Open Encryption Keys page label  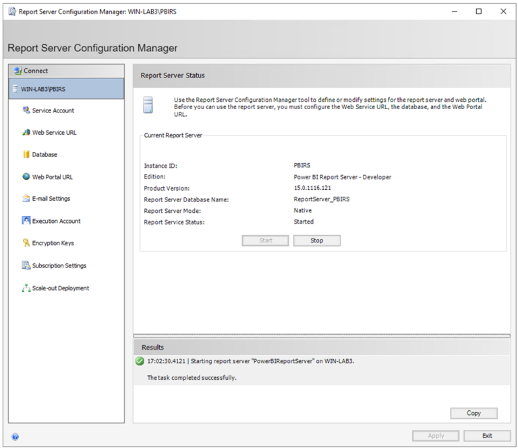click(x=53, y=243)
